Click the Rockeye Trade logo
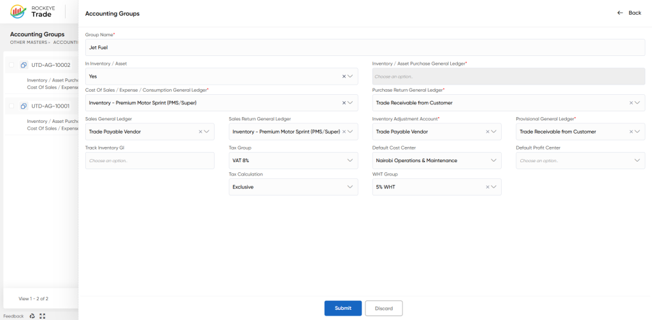This screenshot has width=652, height=320. click(31, 11)
